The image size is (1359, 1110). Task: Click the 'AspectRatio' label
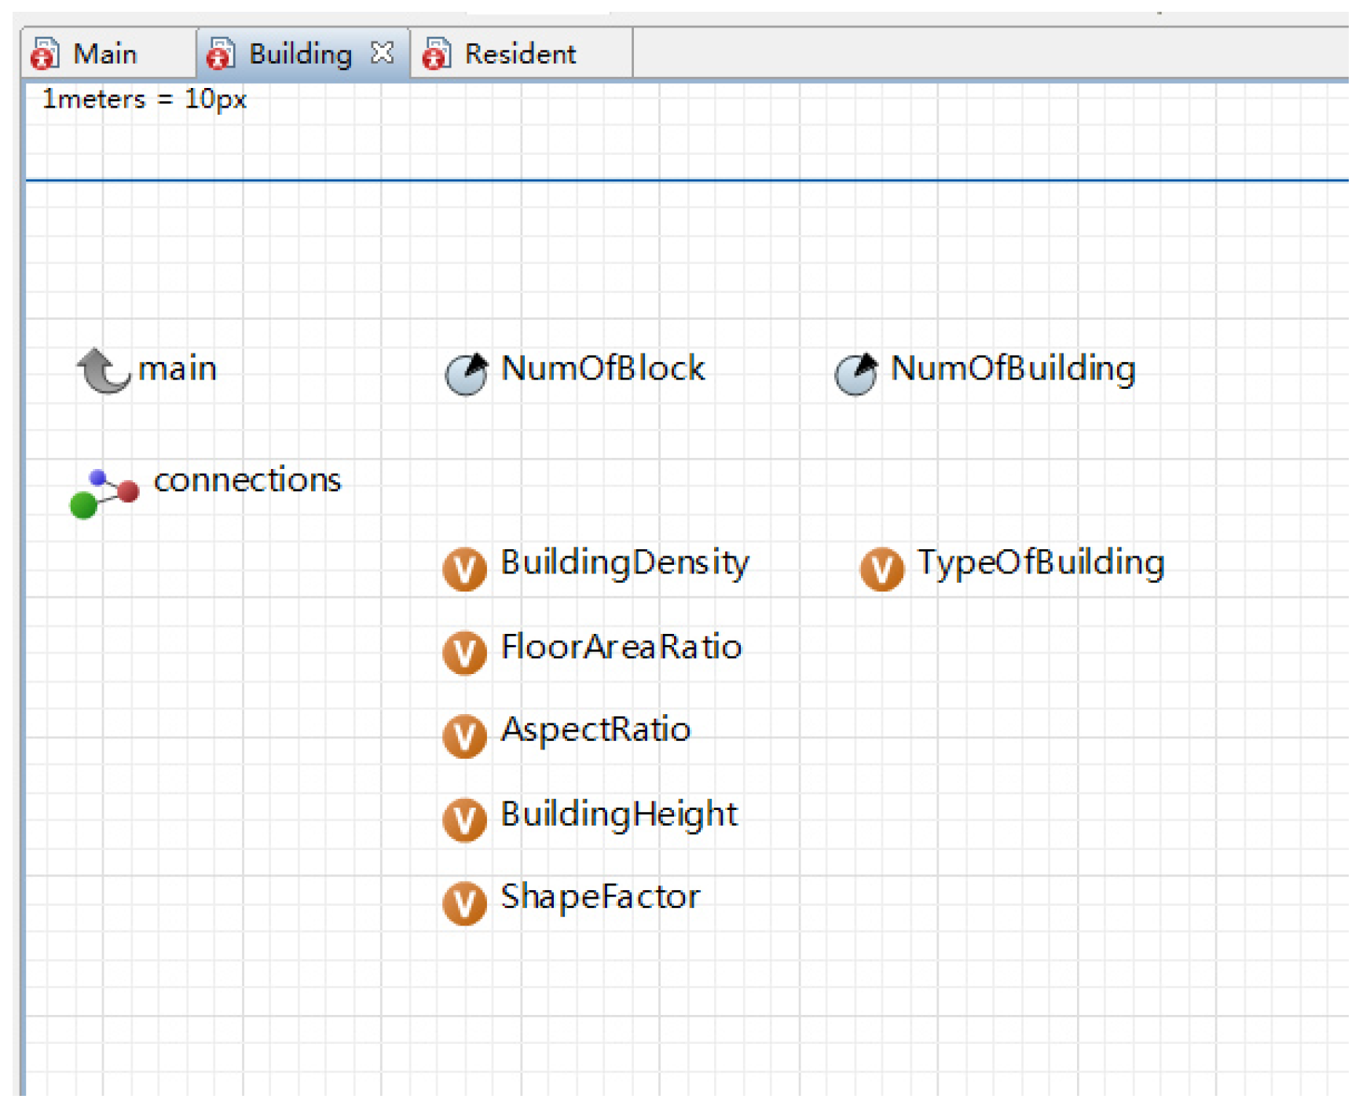point(596,731)
